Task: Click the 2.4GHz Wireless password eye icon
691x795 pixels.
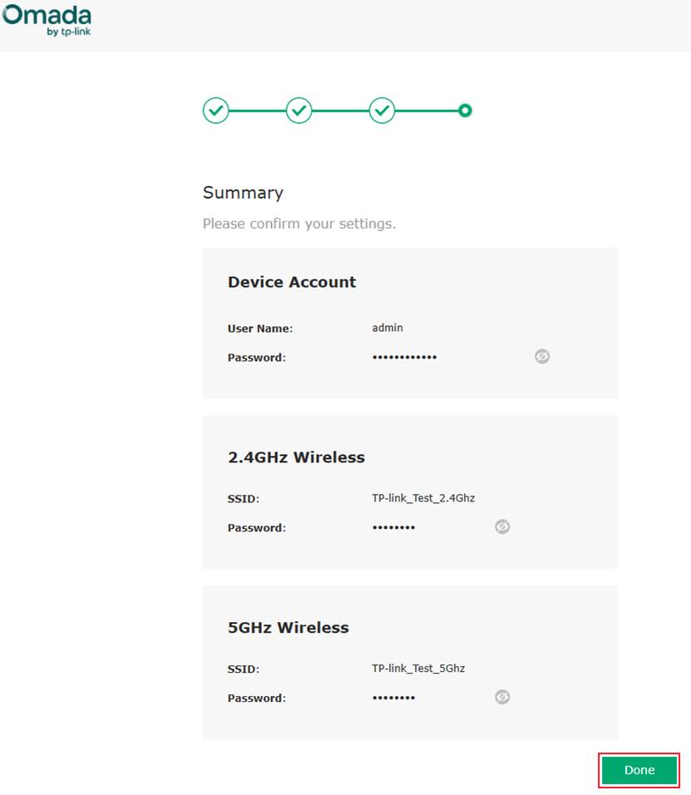Action: coord(501,526)
